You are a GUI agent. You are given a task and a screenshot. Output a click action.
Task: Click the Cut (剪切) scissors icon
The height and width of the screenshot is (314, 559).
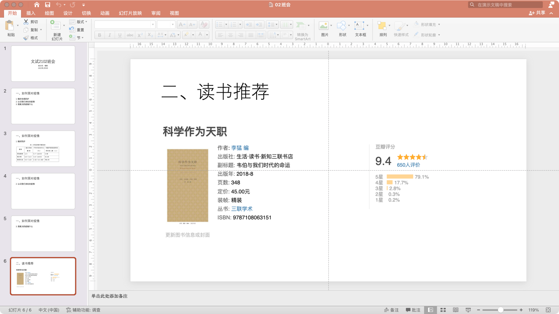coord(26,22)
